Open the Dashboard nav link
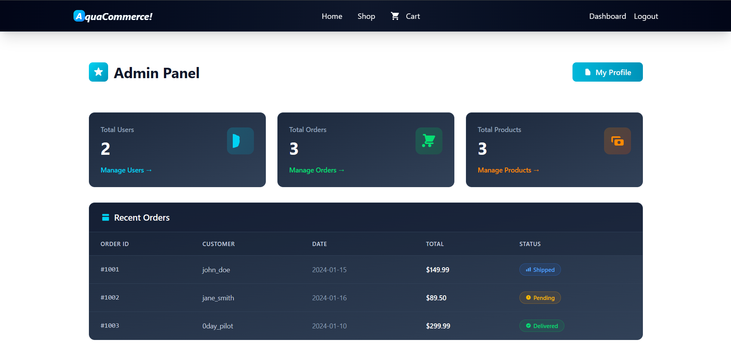The image size is (731, 355). coord(607,16)
